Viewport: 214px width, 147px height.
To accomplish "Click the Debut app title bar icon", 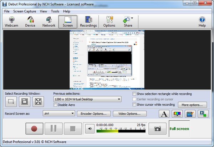I will (x=5, y=4).
